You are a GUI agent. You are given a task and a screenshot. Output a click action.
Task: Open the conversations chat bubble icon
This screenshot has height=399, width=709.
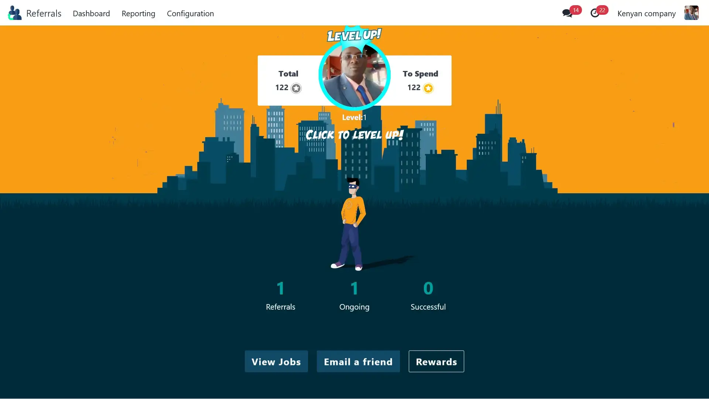tap(567, 14)
